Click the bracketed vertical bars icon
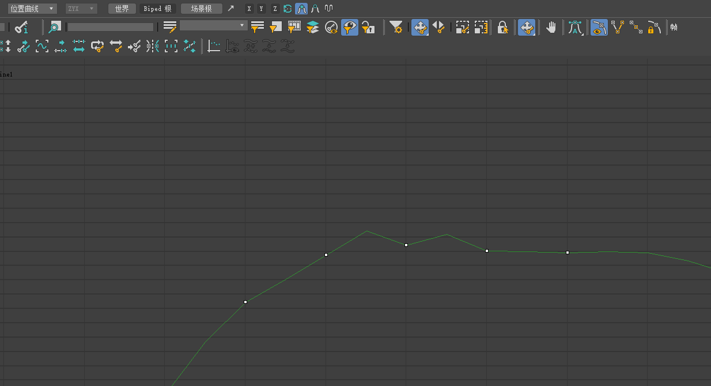The width and height of the screenshot is (711, 386). tap(171, 46)
